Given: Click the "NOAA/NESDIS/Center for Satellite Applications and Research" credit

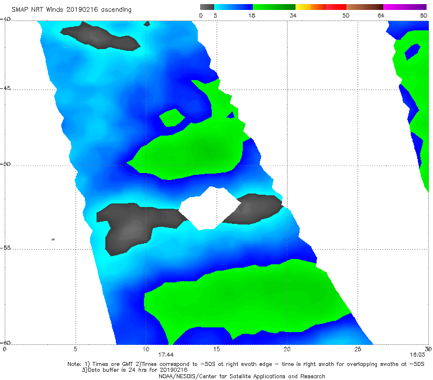Looking at the screenshot, I should (242, 376).
